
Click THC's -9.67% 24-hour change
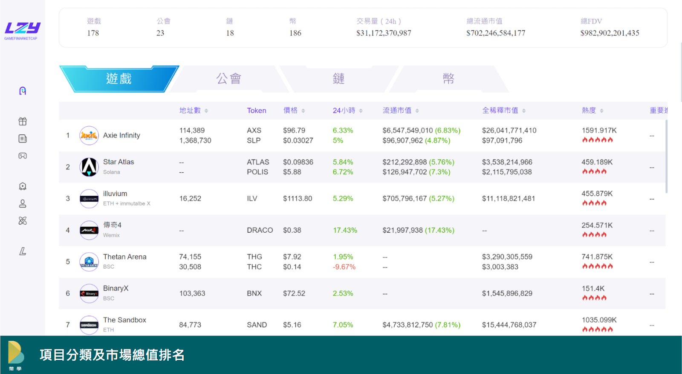[344, 267]
